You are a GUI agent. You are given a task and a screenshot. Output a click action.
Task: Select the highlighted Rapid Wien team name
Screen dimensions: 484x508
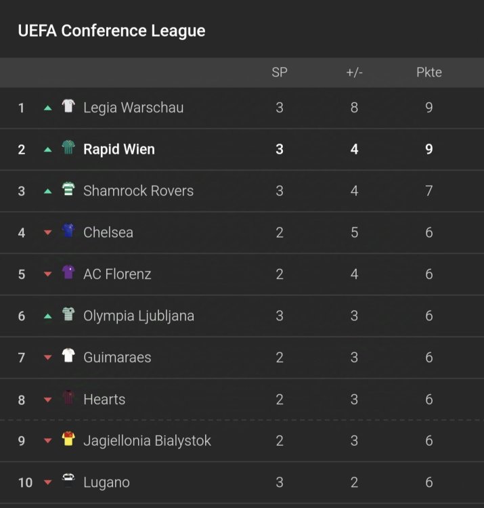(119, 150)
